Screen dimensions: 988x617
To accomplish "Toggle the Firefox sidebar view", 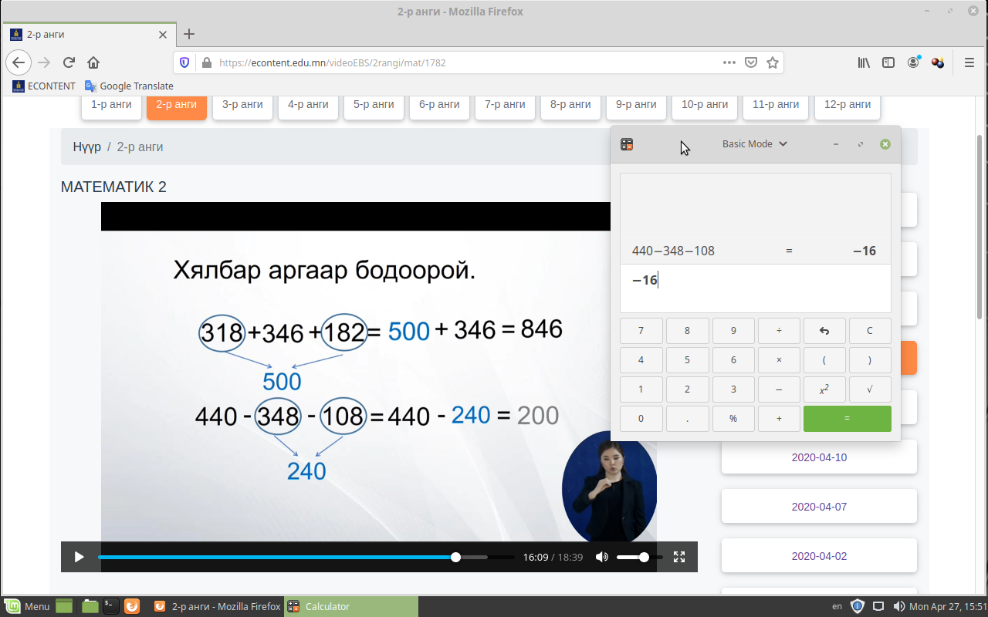I will pyautogui.click(x=888, y=62).
